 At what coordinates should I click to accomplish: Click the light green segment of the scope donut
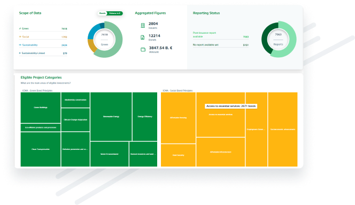pyautogui.click(x=118, y=40)
